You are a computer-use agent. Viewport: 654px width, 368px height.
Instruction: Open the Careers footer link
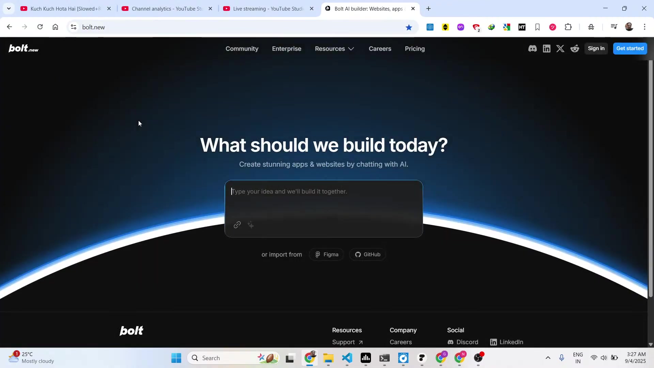(401, 342)
